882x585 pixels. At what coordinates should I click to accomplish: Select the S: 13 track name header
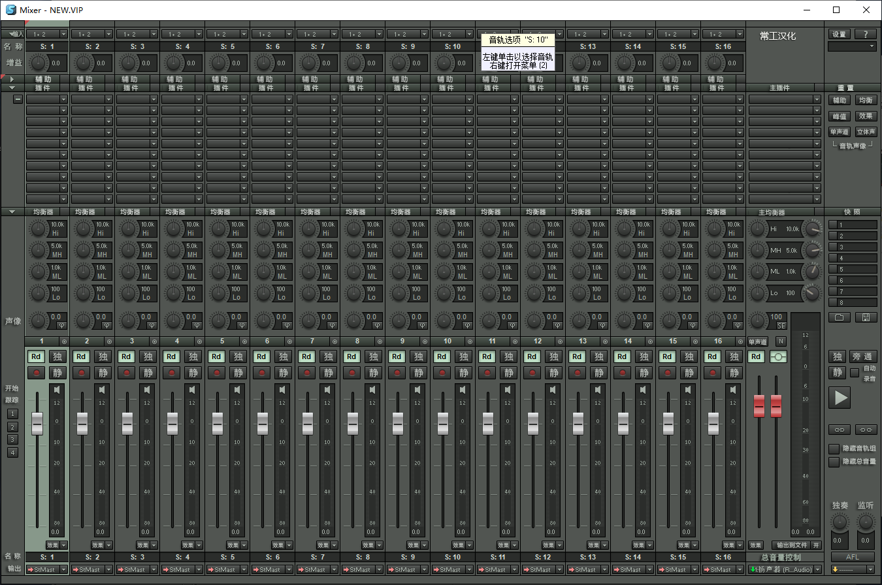point(588,46)
